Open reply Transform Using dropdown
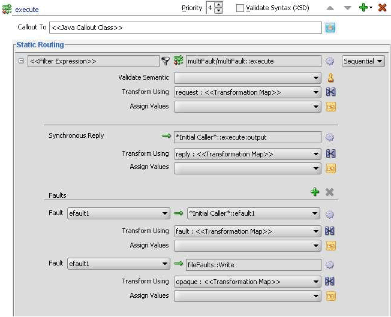 247,154
